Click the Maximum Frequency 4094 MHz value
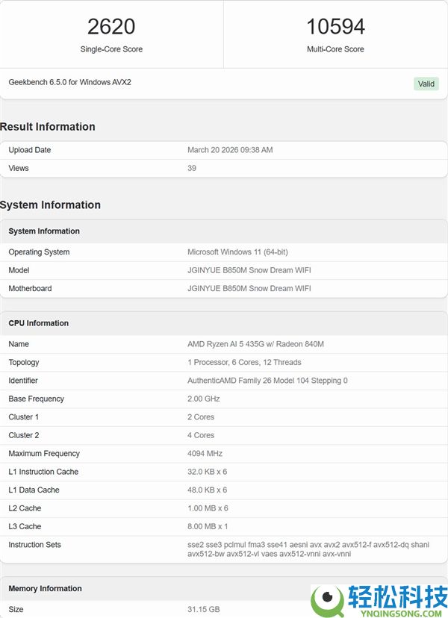Screen dimensions: 448x618 tap(205, 454)
